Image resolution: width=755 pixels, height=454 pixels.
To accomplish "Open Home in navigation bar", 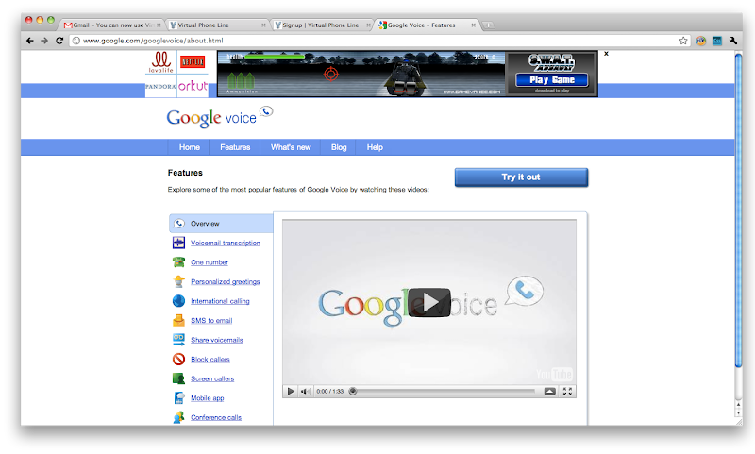I will (190, 147).
